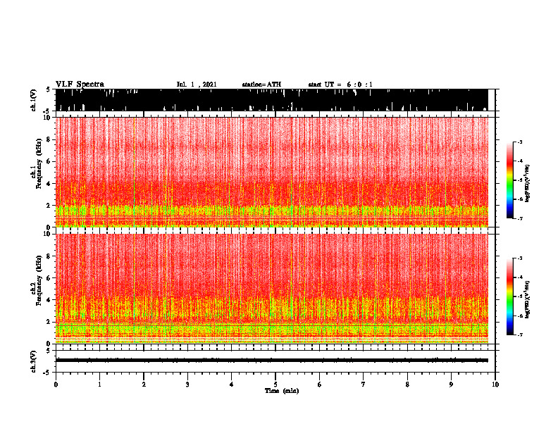The height and width of the screenshot is (431, 558).
Task: Click the ch.2 frequency tick "4"
Action: click(x=49, y=300)
